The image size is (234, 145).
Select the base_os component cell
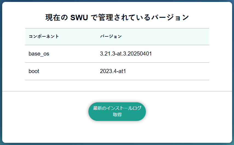pos(39,54)
